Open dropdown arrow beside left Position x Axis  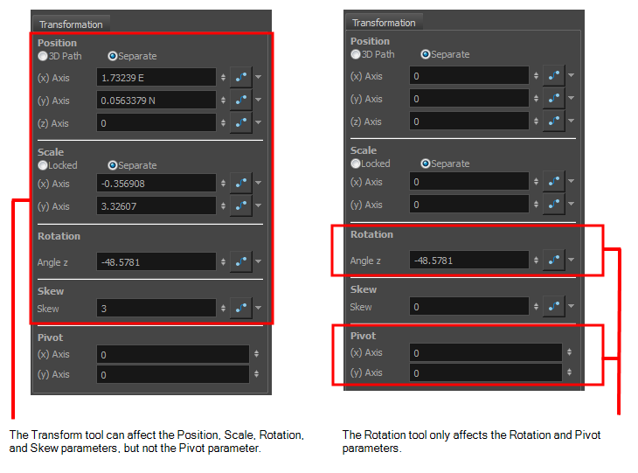(x=259, y=78)
